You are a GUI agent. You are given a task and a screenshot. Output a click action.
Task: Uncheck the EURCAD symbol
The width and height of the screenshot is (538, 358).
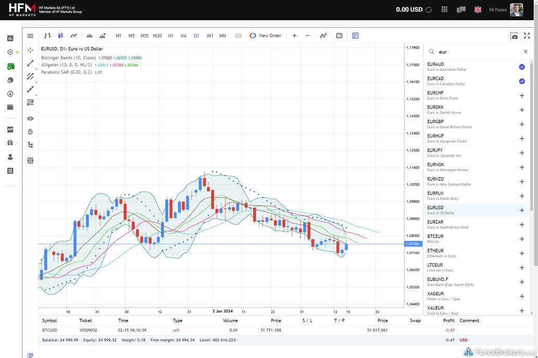click(x=521, y=81)
